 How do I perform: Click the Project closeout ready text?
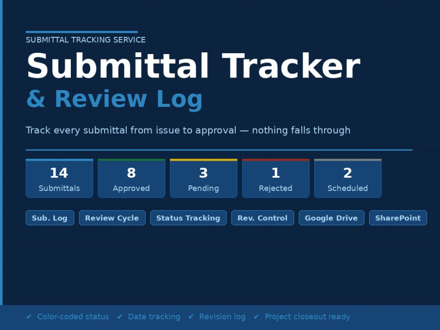308,317
